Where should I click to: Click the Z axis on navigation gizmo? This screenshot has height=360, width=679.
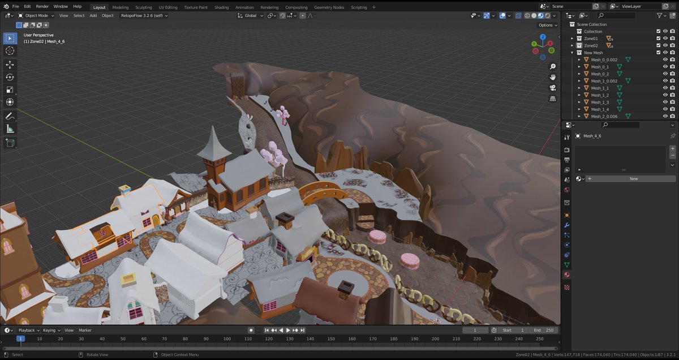pos(542,37)
